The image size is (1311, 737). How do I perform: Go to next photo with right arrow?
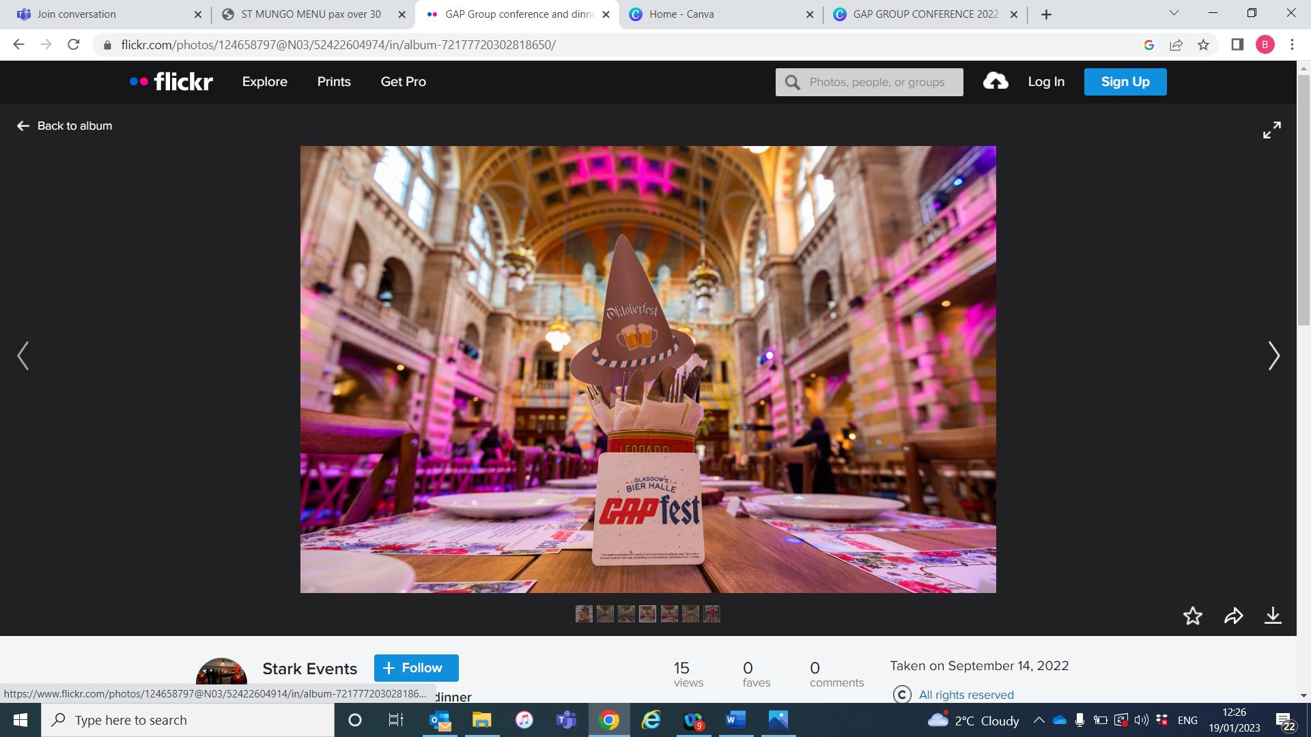pos(1273,356)
